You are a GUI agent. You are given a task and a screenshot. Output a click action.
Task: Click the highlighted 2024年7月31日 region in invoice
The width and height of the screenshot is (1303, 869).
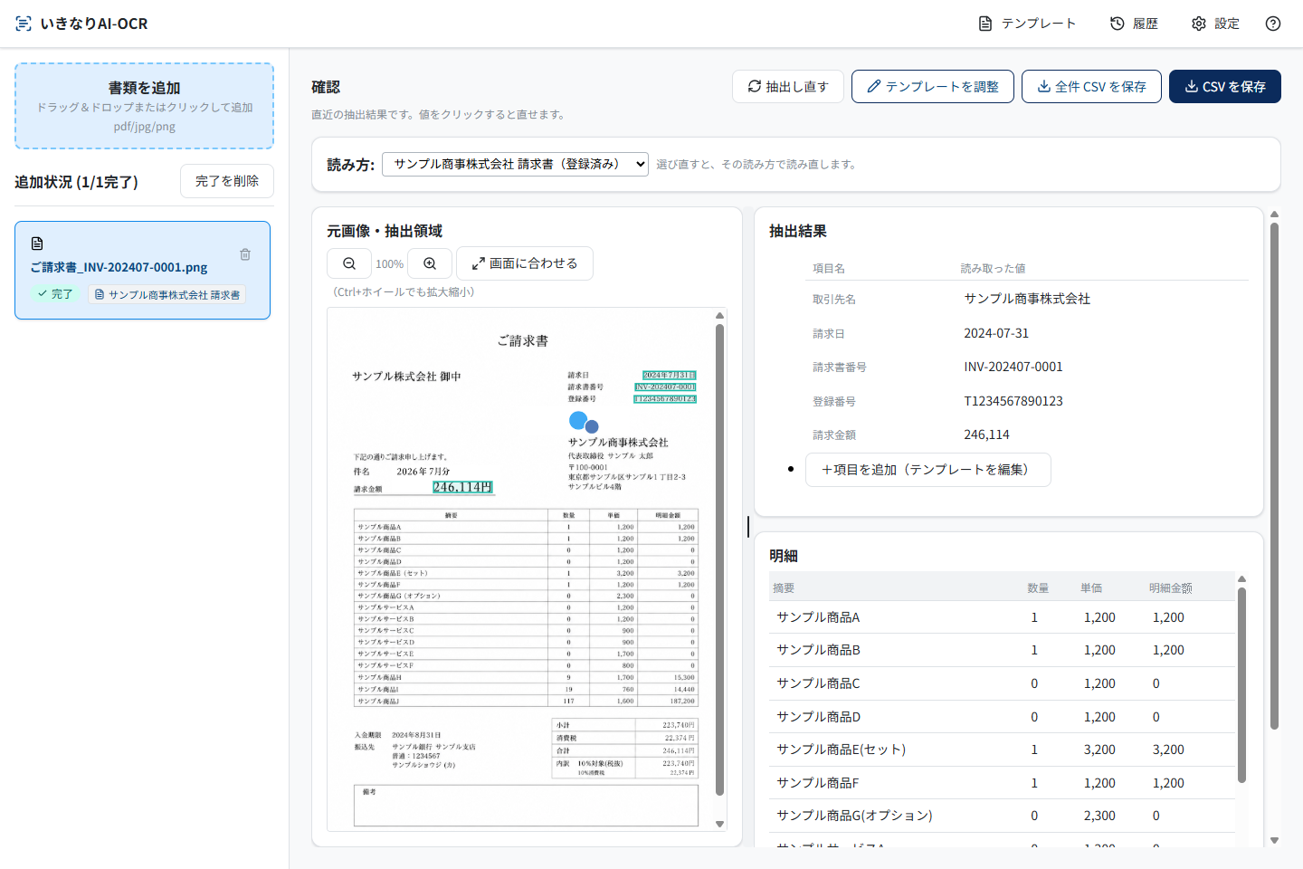tap(670, 375)
